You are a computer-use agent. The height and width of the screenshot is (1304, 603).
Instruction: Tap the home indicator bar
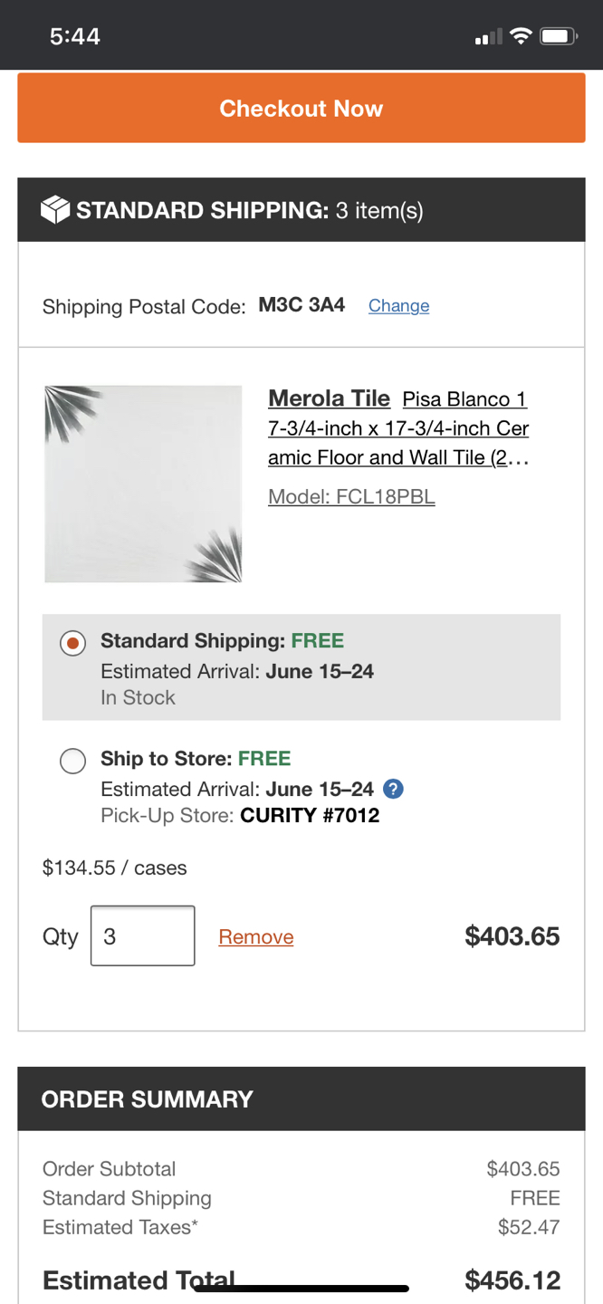(301, 1288)
